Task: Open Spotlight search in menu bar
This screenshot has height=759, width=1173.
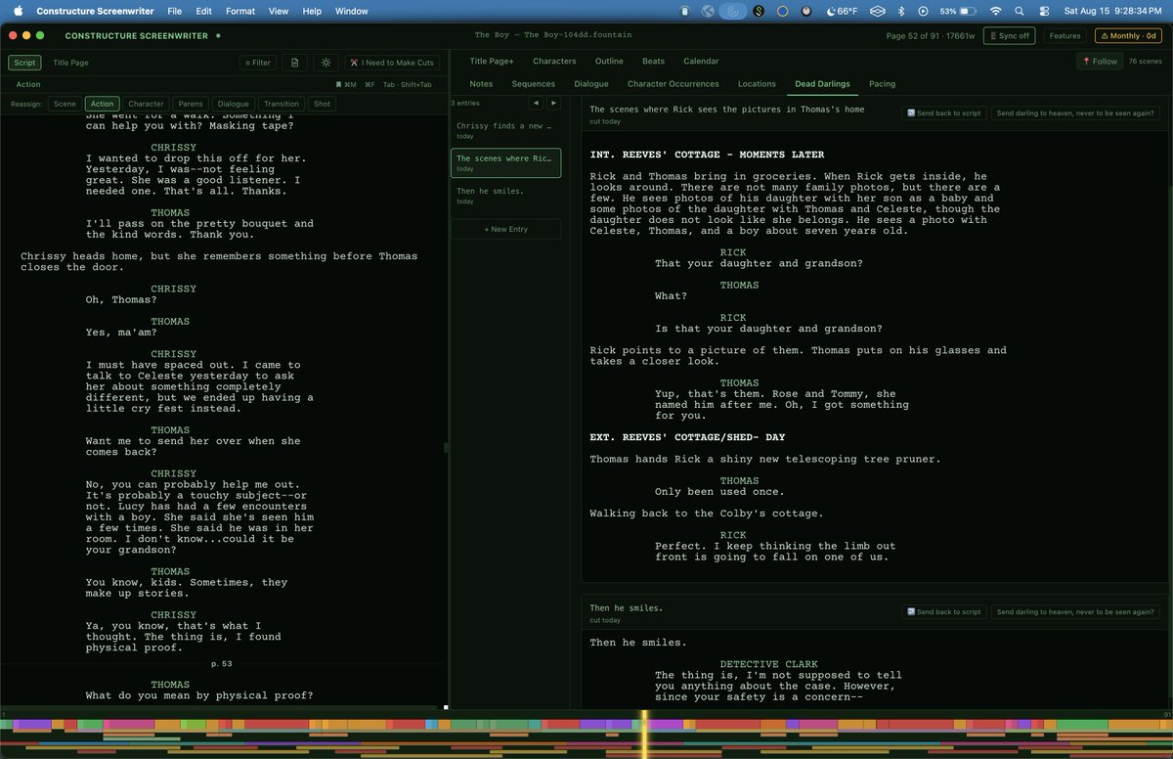Action: (1020, 11)
